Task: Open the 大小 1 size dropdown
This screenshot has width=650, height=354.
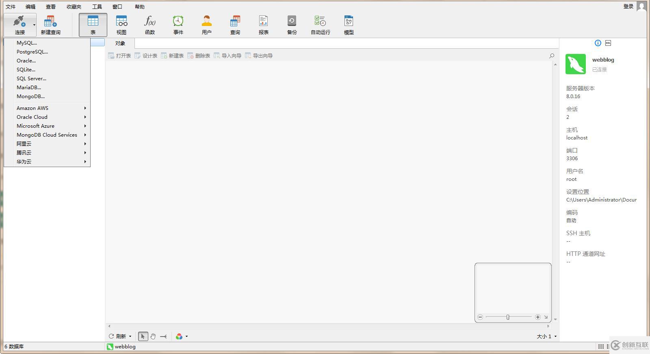Action: click(x=546, y=336)
